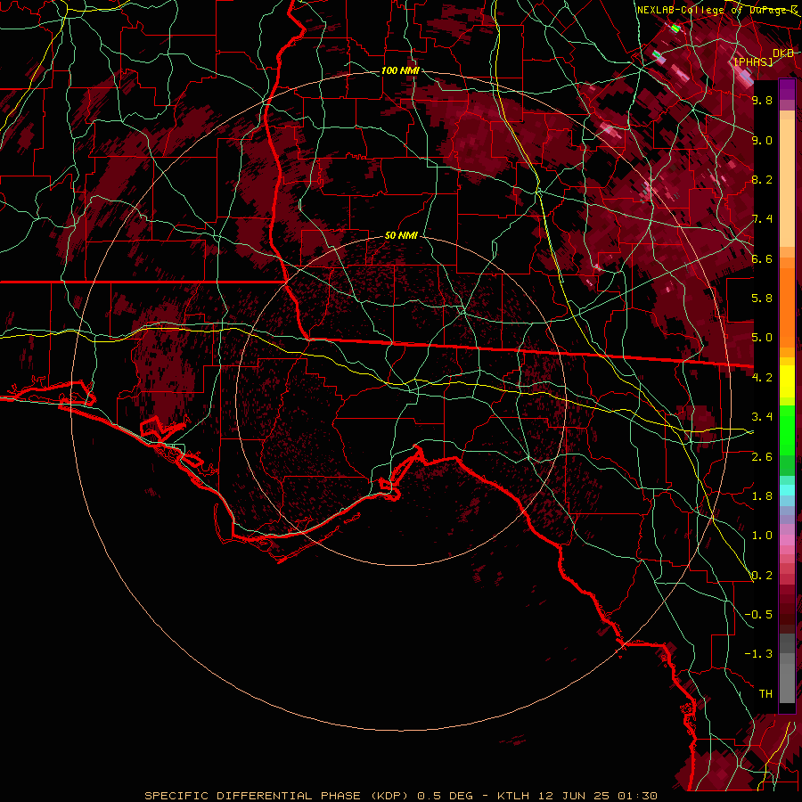This screenshot has width=802, height=802.
Task: Click the 5.0 scale value
Action: (x=762, y=338)
